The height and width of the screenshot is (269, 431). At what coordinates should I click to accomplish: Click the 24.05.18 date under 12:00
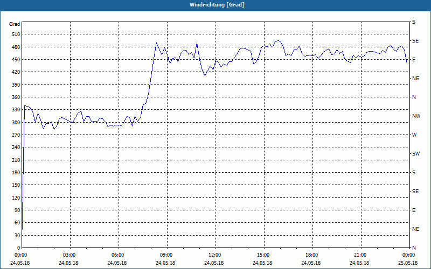tap(214, 263)
